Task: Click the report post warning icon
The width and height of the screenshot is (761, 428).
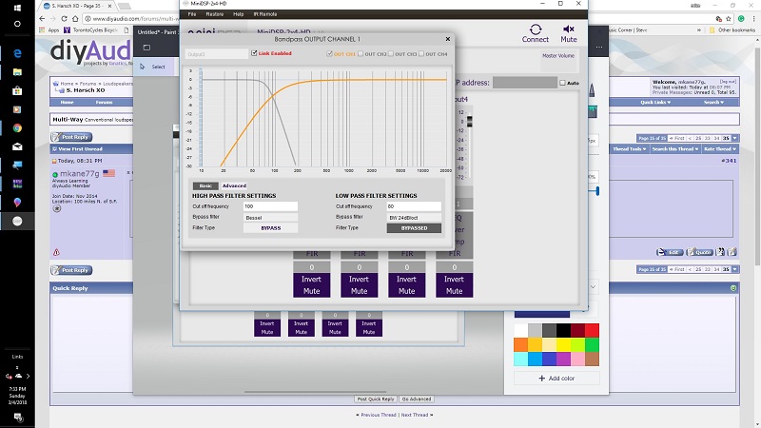Action: click(x=56, y=252)
